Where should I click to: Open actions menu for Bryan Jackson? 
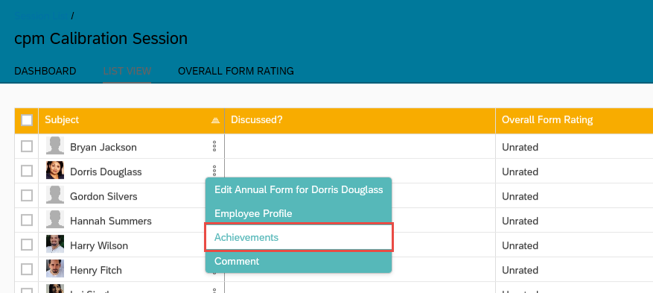click(x=214, y=146)
